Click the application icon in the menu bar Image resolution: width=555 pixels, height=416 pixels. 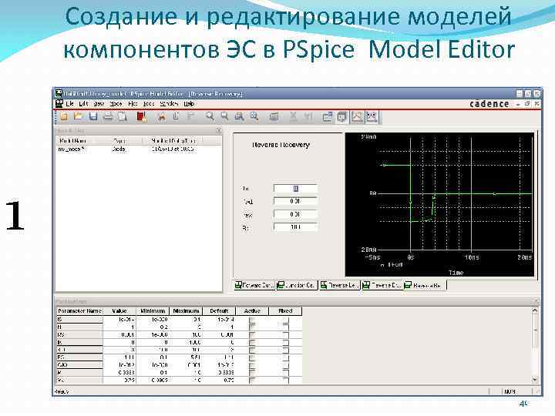(x=59, y=104)
